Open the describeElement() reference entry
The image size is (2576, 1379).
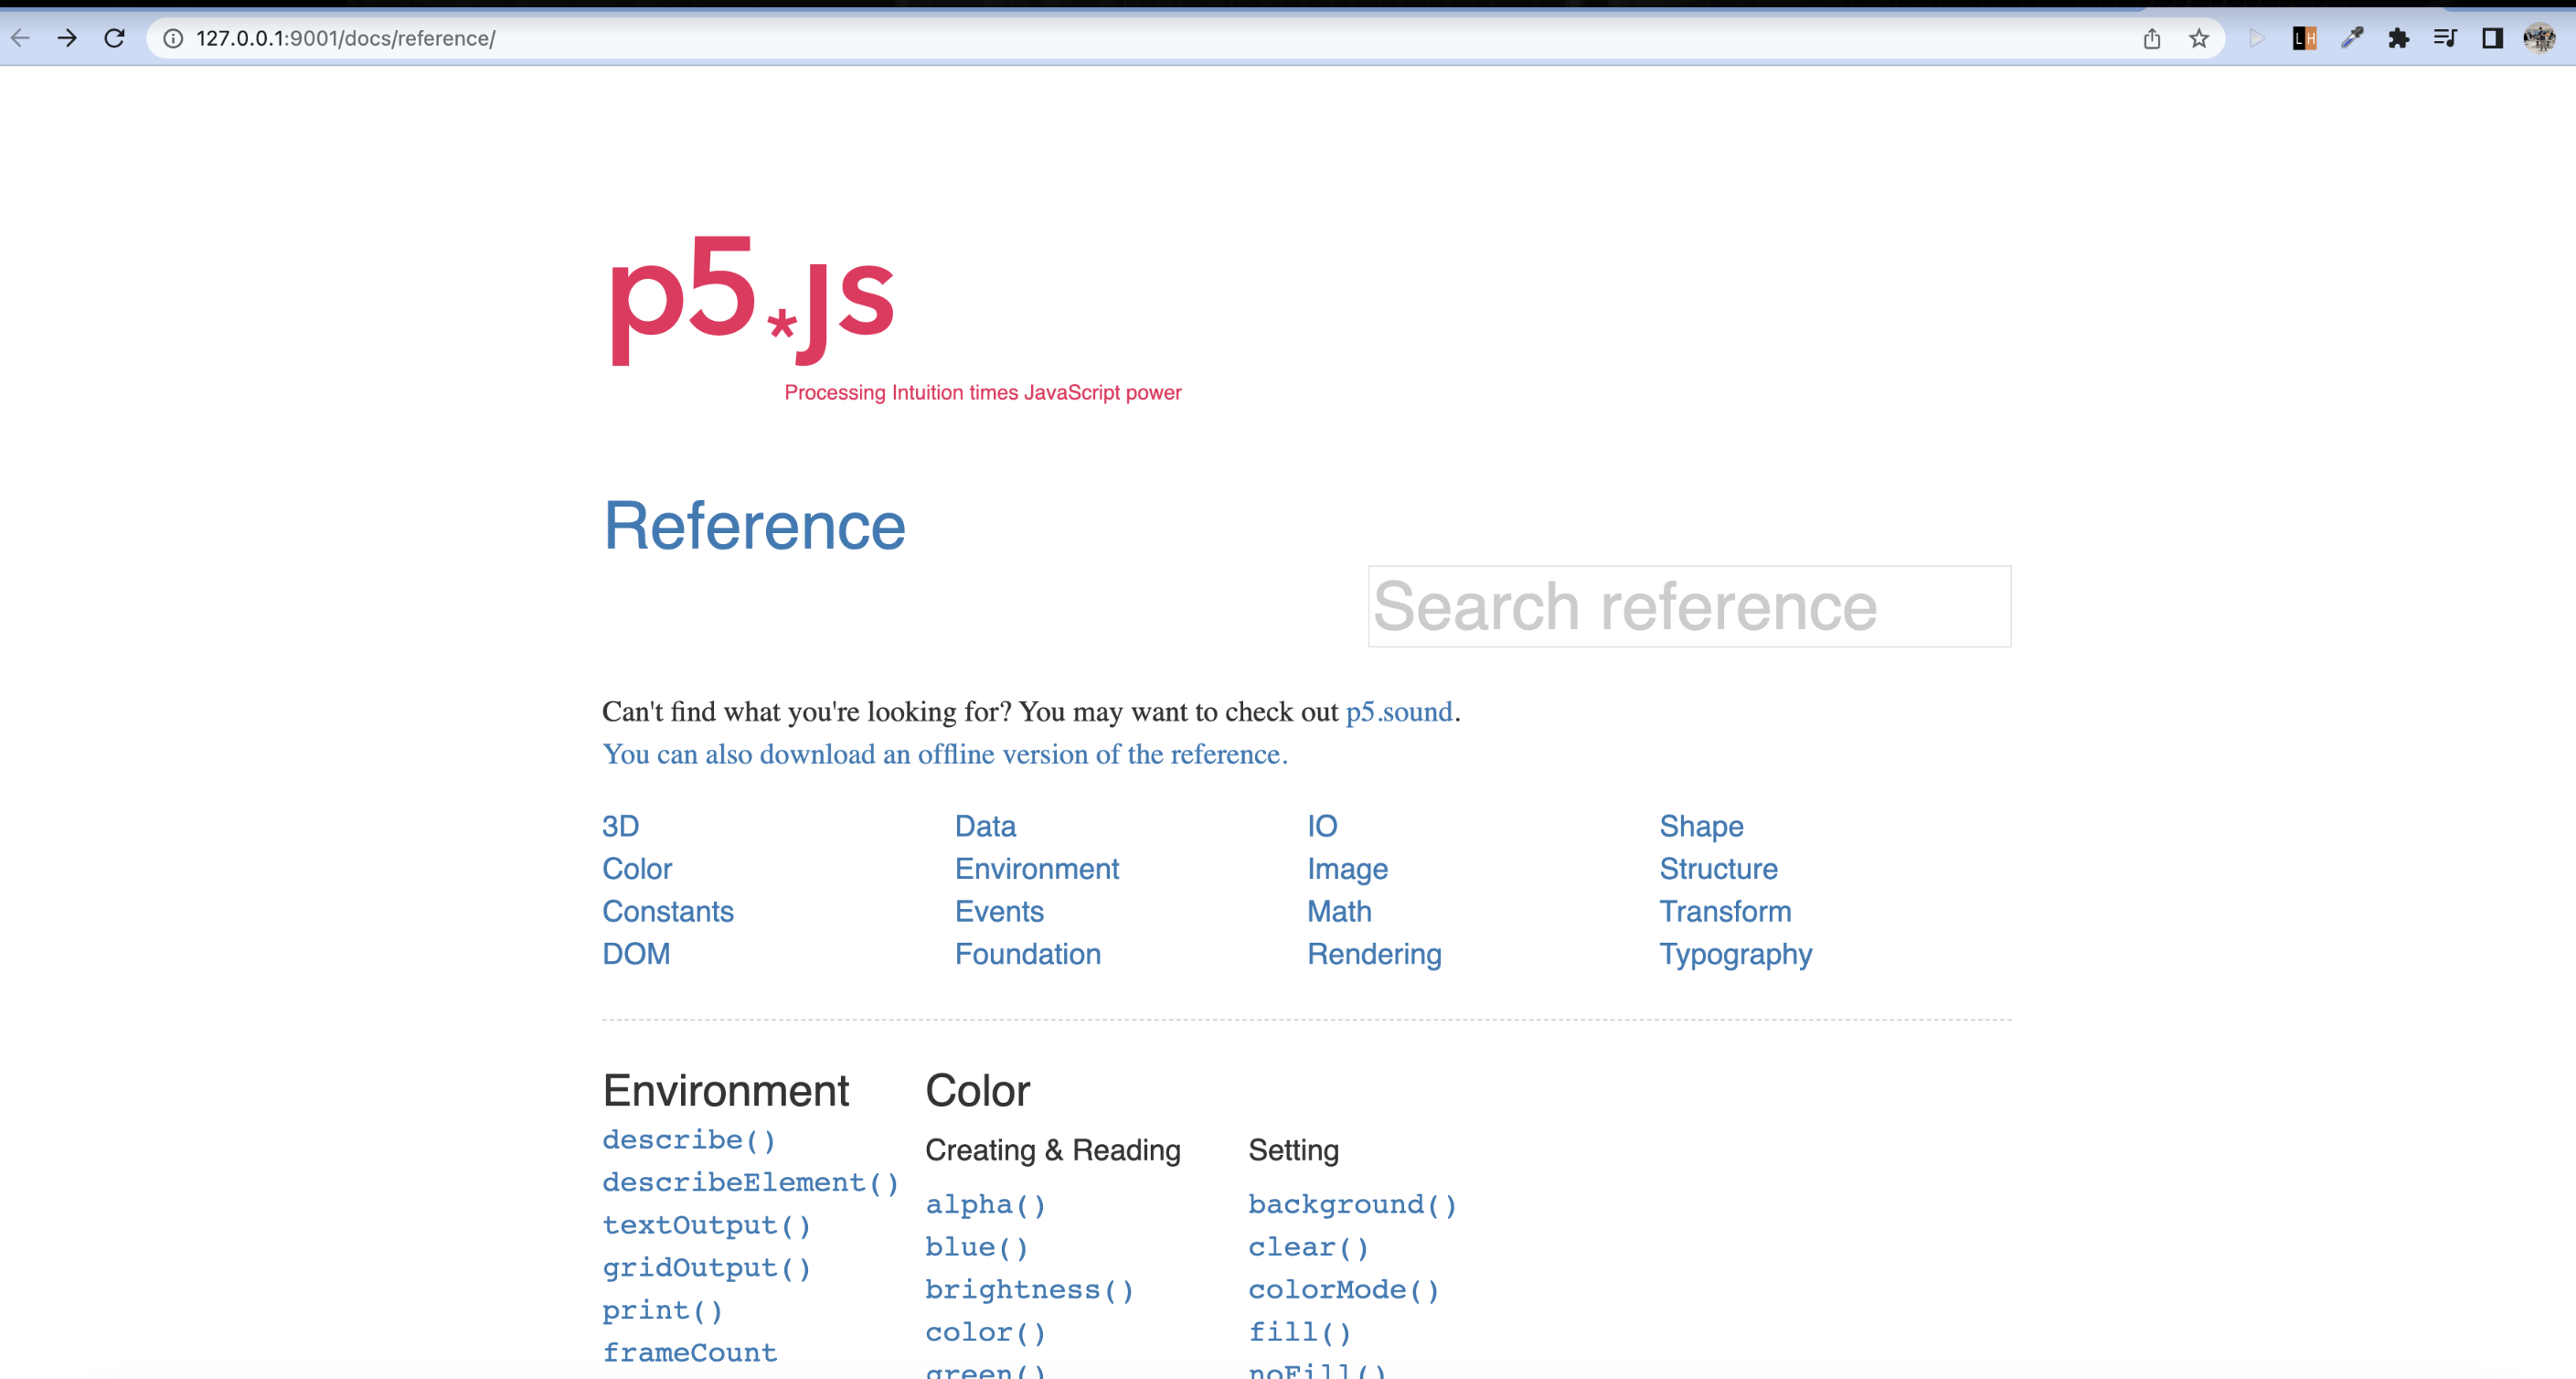[x=750, y=1181]
